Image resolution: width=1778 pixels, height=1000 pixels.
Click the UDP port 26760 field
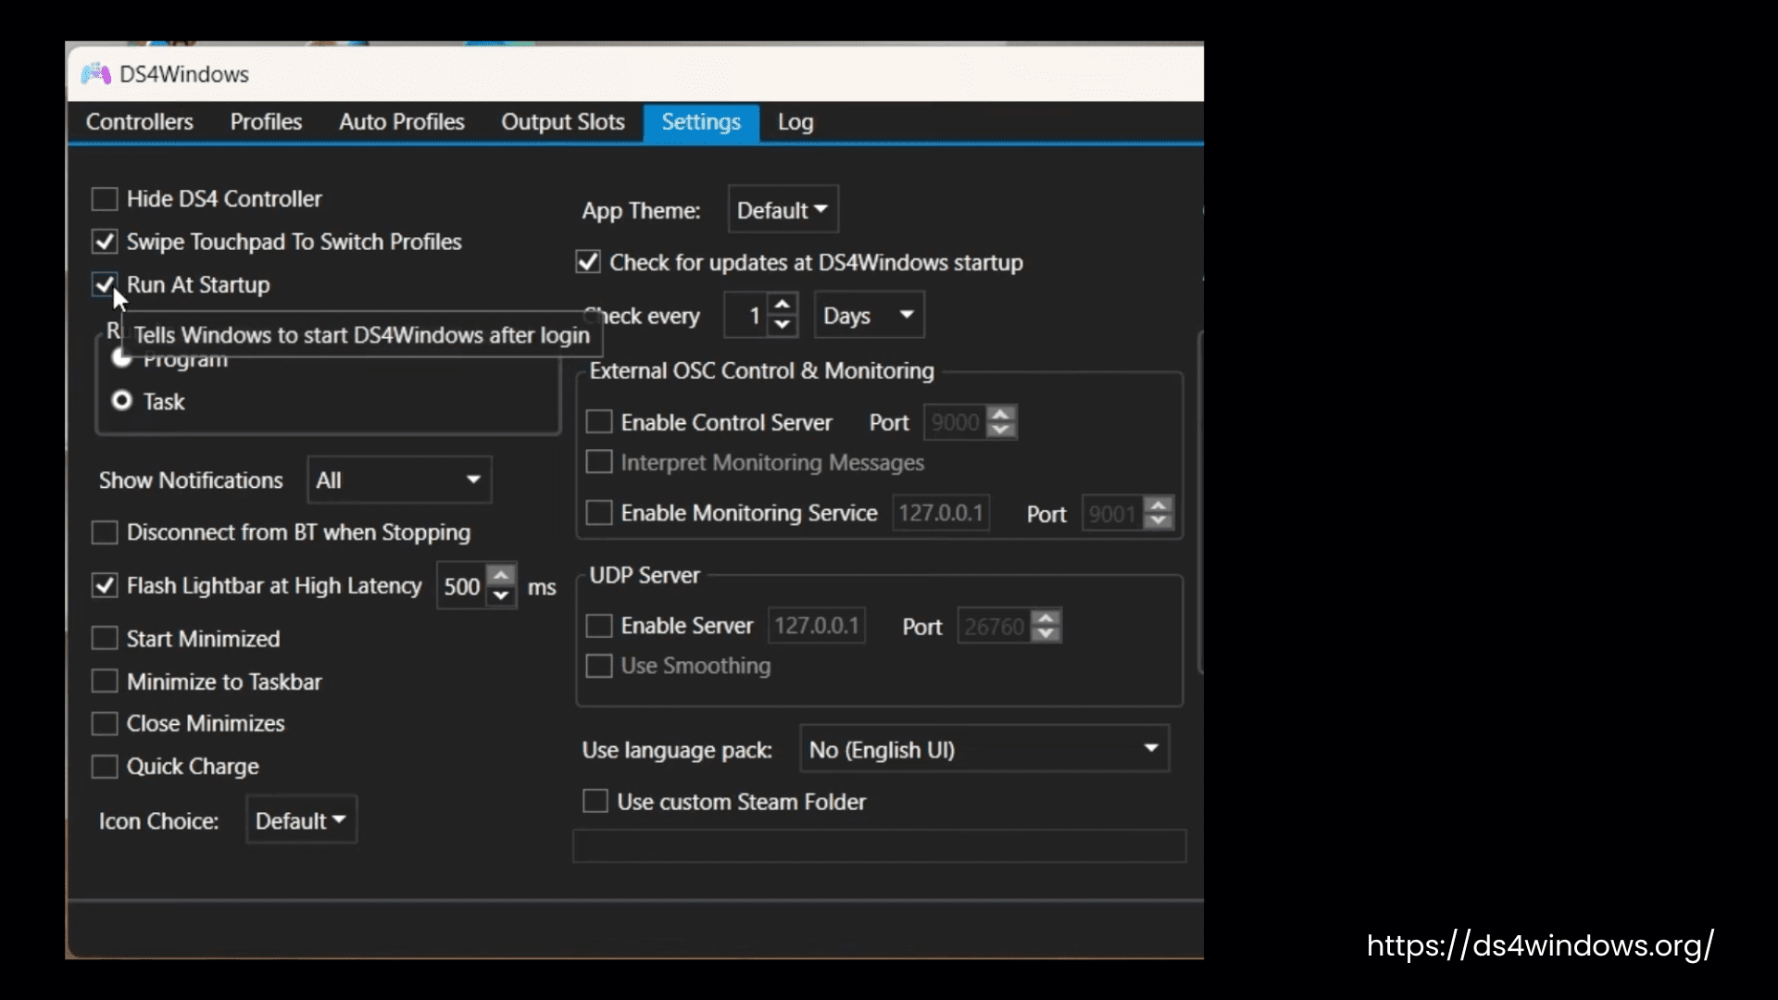click(x=994, y=627)
